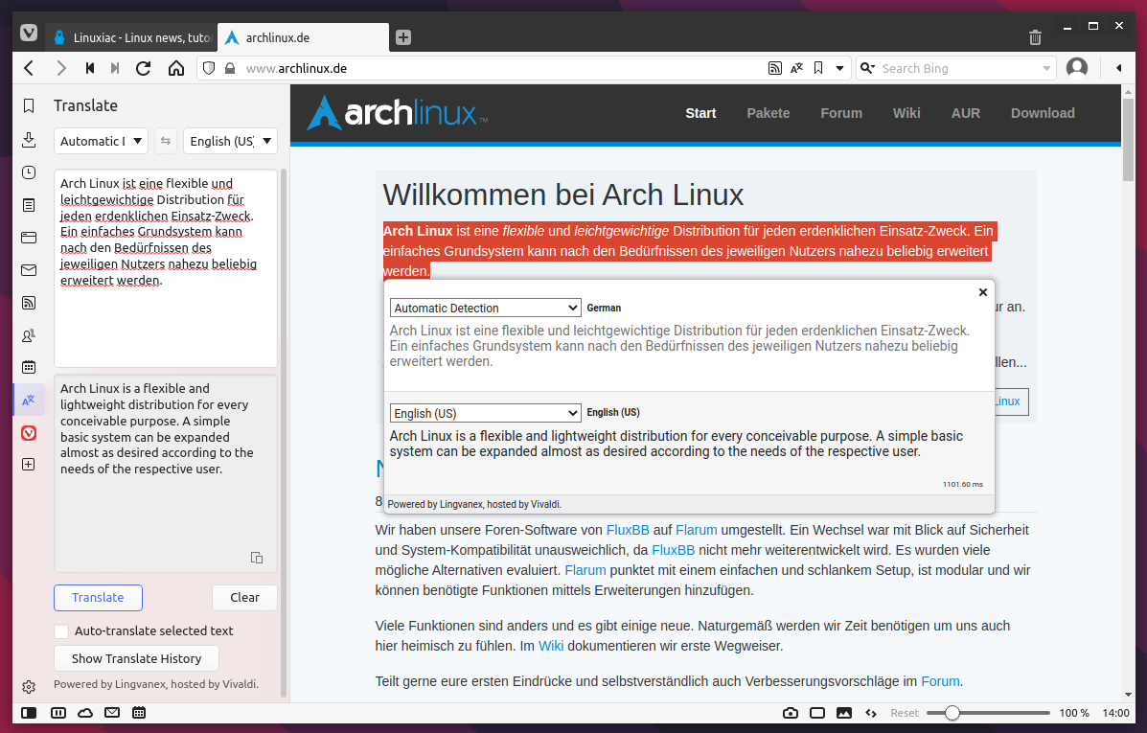Open page actions in the status bar
This screenshot has height=733, width=1147.
click(x=870, y=713)
